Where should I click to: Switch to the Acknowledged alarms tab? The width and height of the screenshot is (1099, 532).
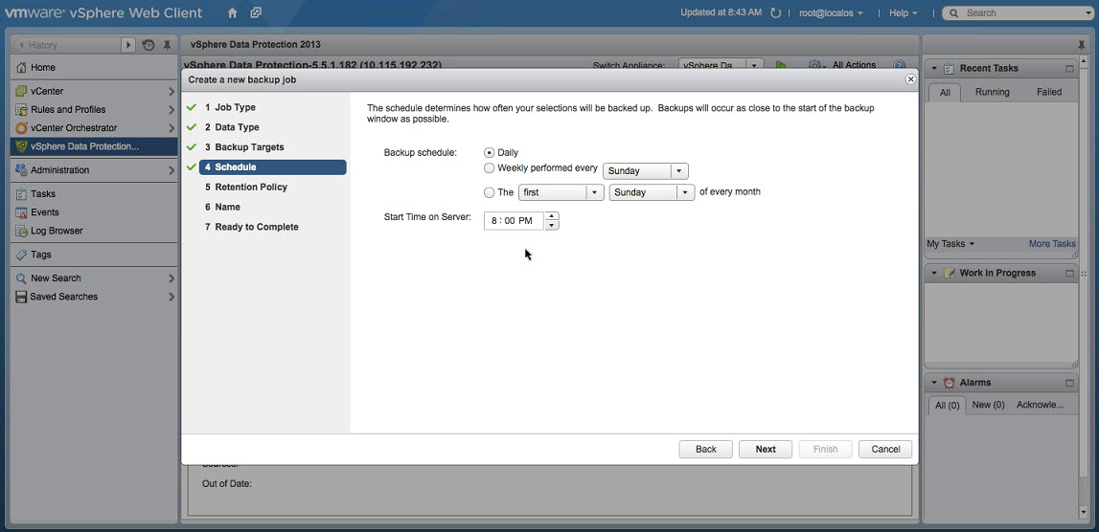point(1041,405)
